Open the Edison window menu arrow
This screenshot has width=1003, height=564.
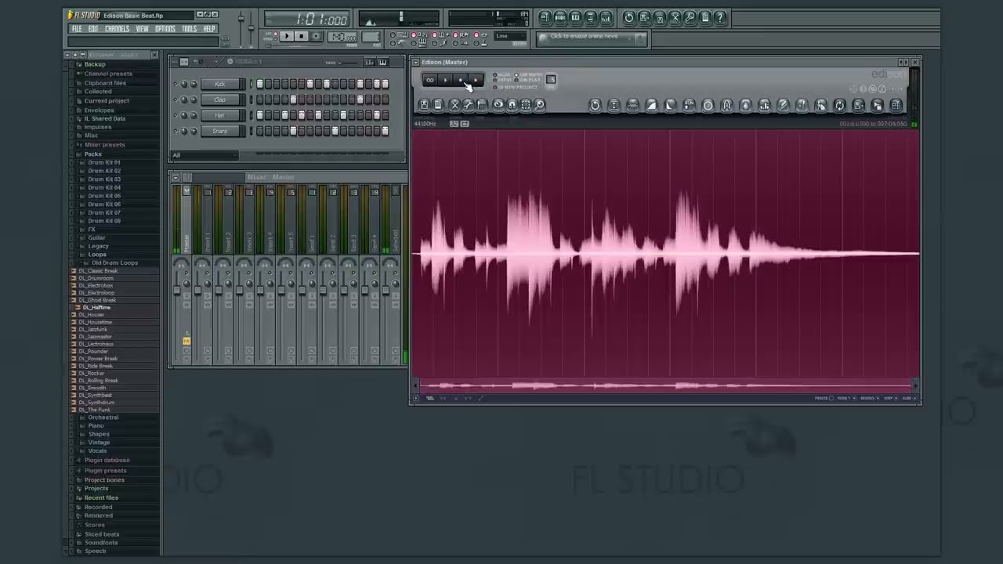416,62
